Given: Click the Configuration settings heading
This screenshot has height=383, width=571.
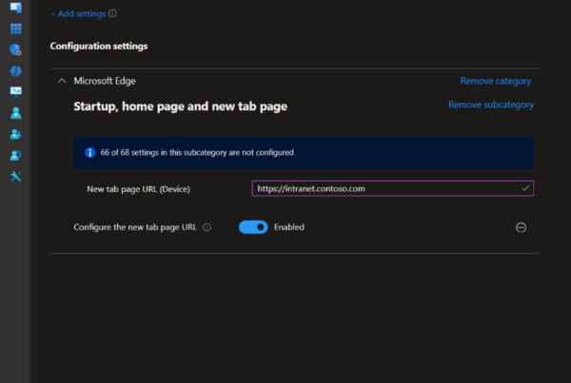Looking at the screenshot, I should point(99,47).
